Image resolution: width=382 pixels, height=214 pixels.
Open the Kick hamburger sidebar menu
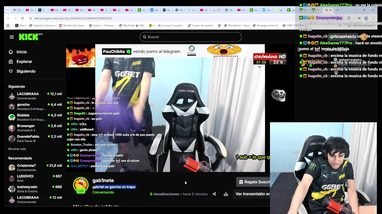point(12,37)
